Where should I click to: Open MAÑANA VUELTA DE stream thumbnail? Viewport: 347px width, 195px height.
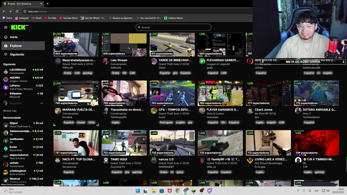[x=76, y=93]
